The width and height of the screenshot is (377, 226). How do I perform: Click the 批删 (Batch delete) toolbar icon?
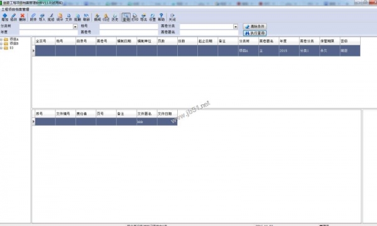pyautogui.click(x=77, y=18)
